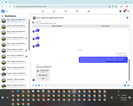Open Stefany conversation in the list
The width and height of the screenshot is (133, 106).
pyautogui.click(x=14, y=26)
